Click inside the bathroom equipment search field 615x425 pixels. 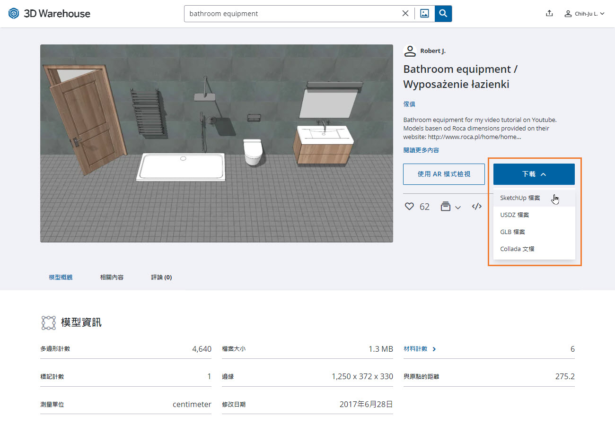pos(293,14)
